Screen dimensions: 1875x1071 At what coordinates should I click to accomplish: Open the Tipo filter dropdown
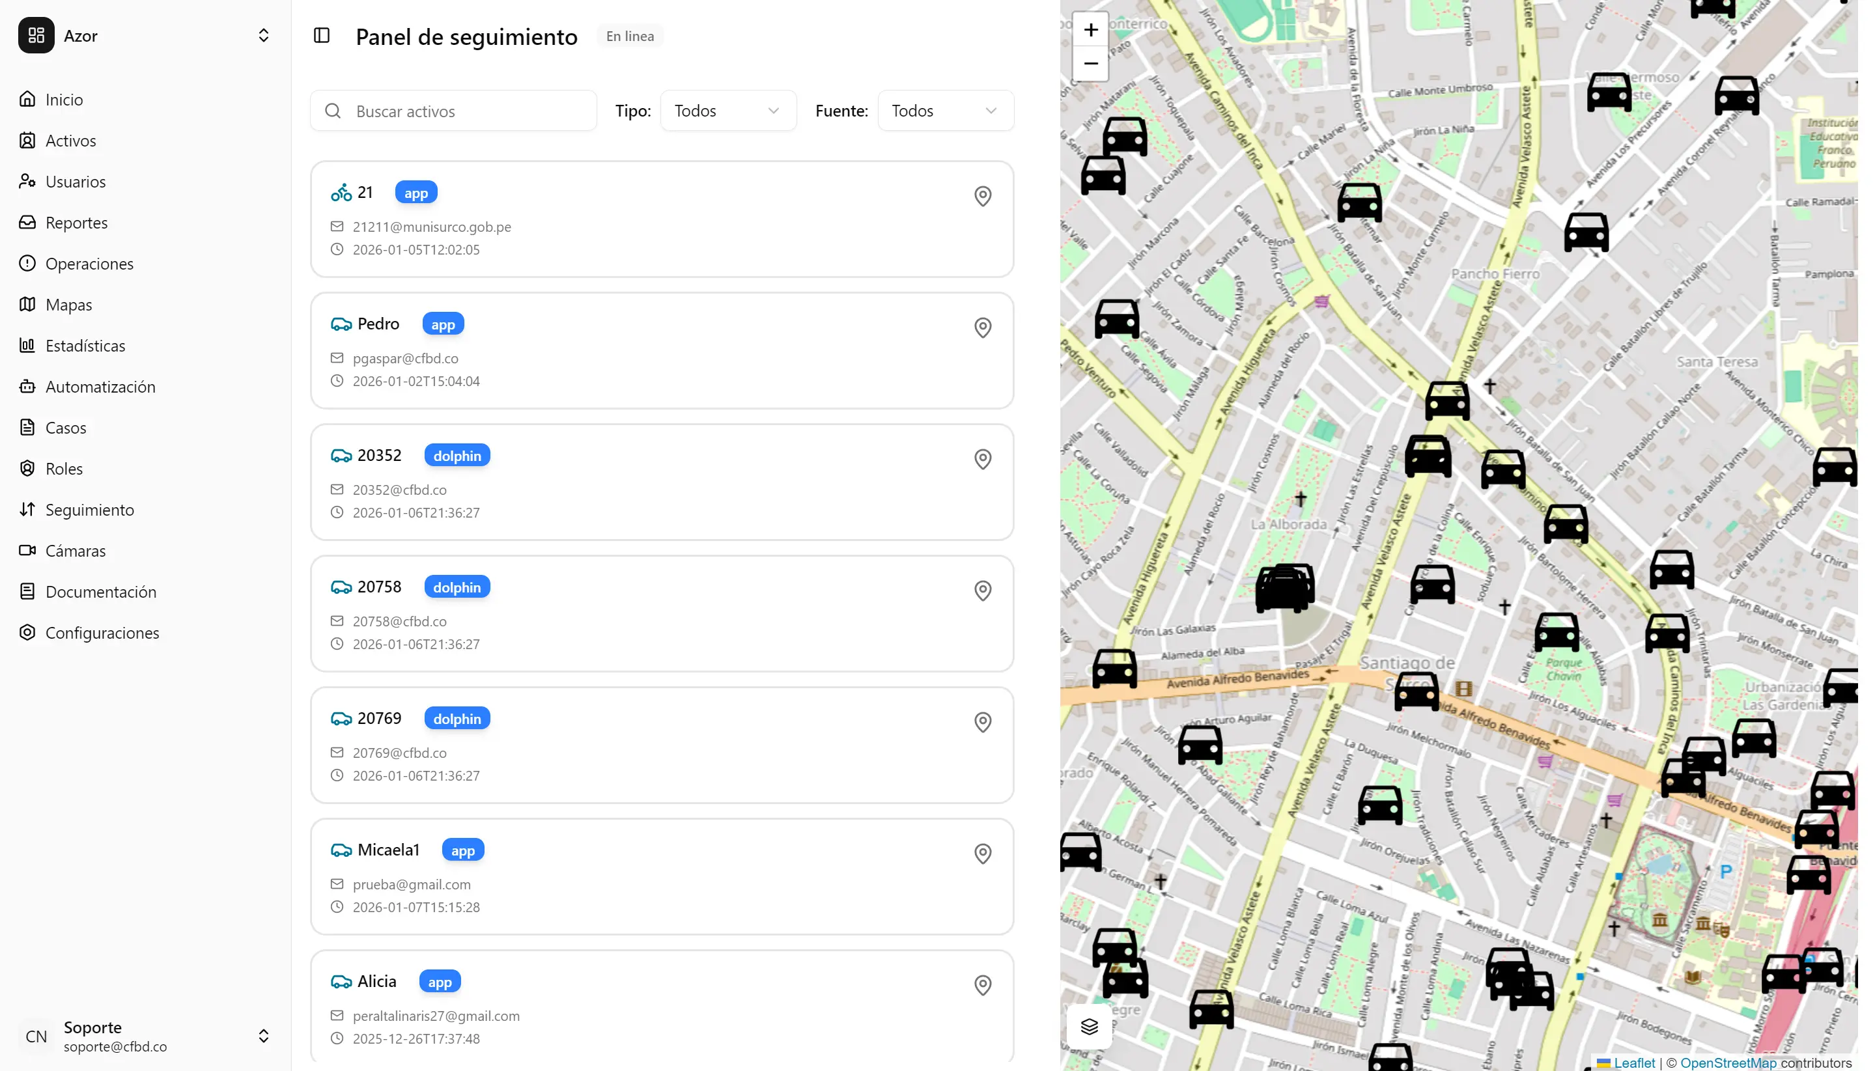(x=727, y=110)
